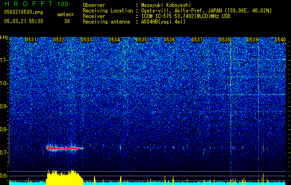Select the file name 0503210530.png

coord(24,12)
